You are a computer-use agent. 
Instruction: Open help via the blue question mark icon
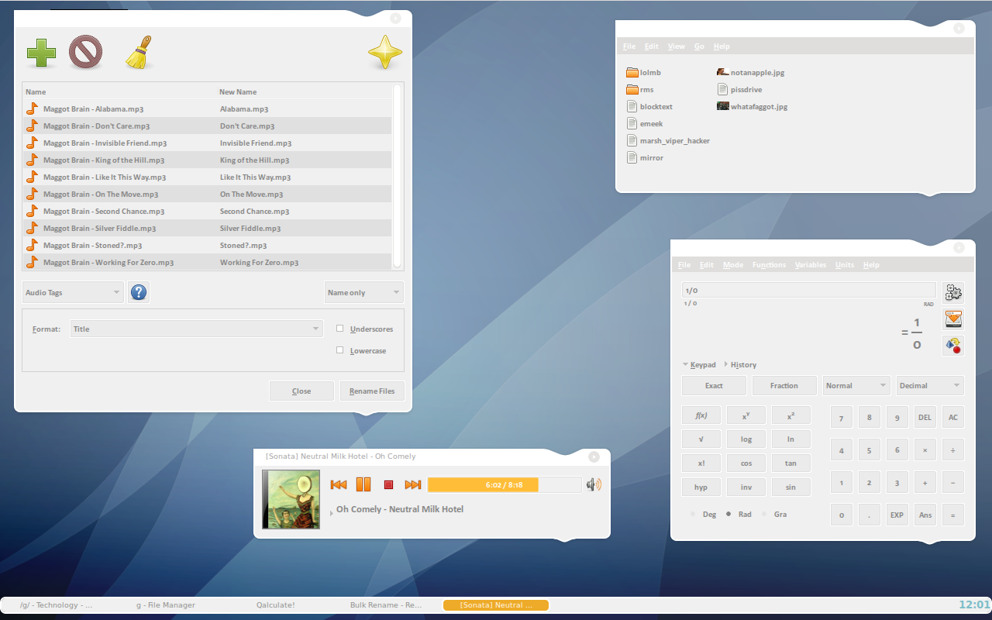(139, 292)
